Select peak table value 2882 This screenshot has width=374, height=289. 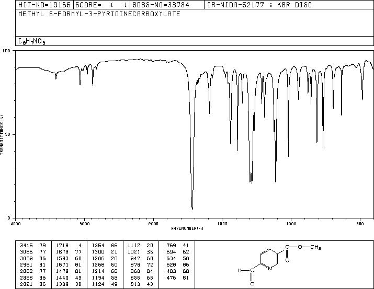26,271
